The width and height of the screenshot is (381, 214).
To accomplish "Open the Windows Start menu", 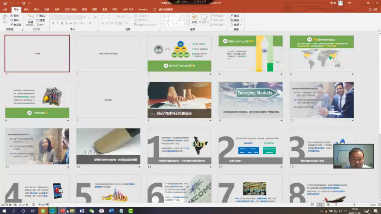I will tap(4, 211).
